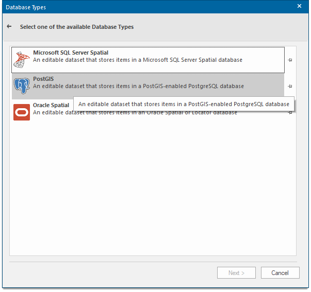The height and width of the screenshot is (292, 311).
Task: Click the back arrow in the header
Action: [9, 27]
